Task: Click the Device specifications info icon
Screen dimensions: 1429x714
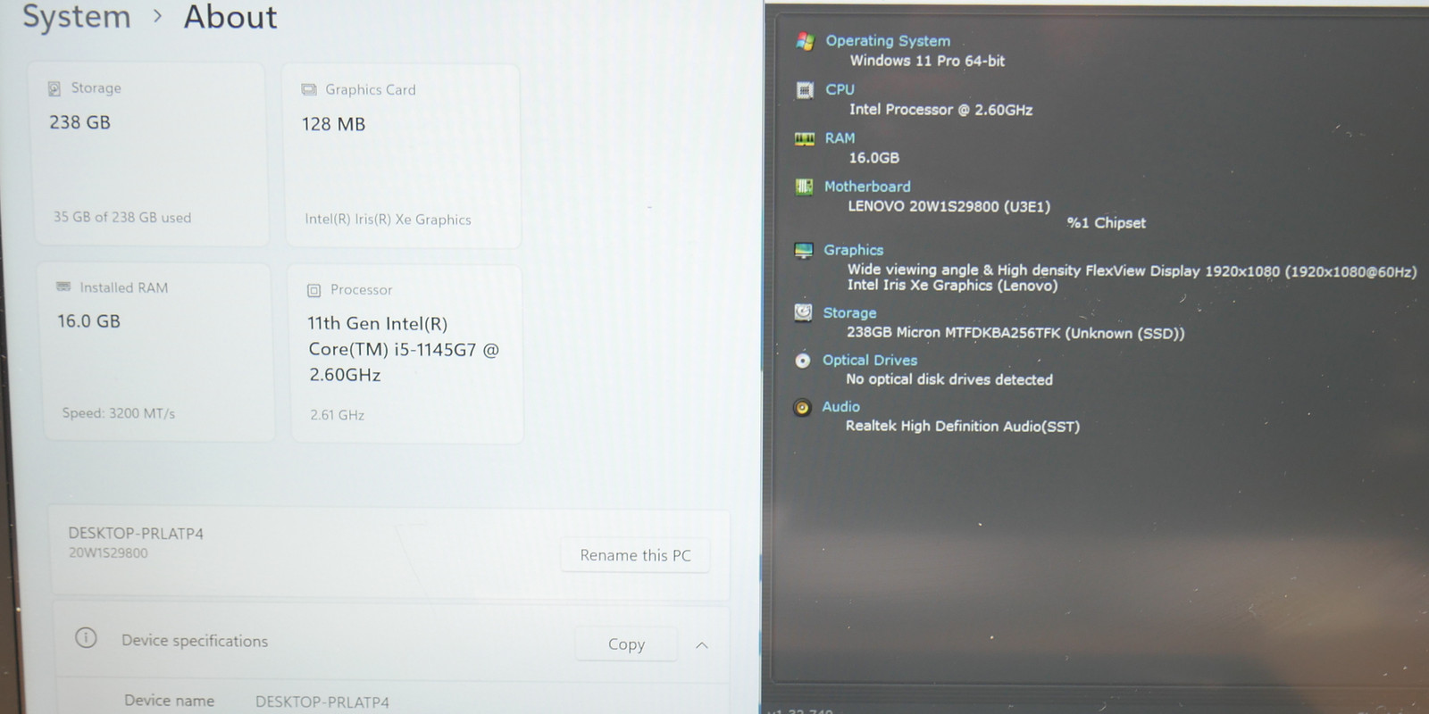Action: (86, 637)
